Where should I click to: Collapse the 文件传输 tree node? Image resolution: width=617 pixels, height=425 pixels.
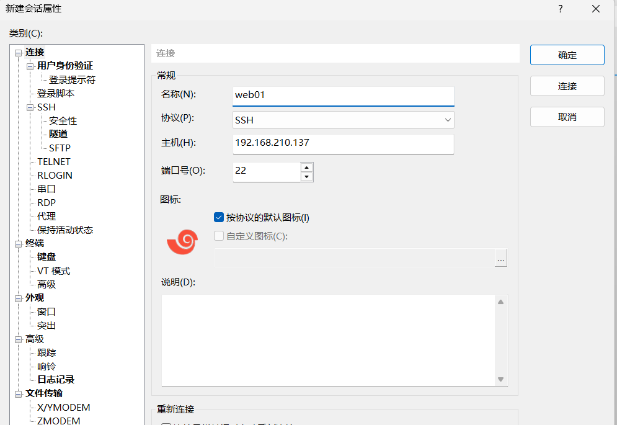pos(18,394)
